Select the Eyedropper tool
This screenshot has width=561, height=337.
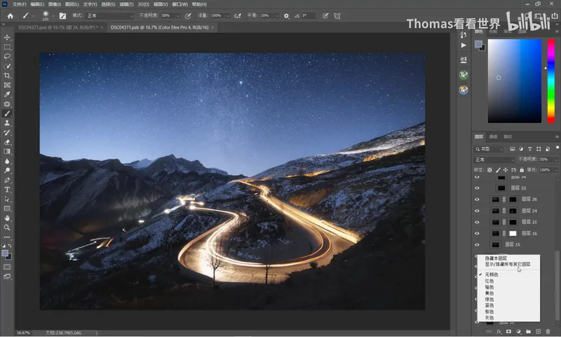(x=7, y=95)
